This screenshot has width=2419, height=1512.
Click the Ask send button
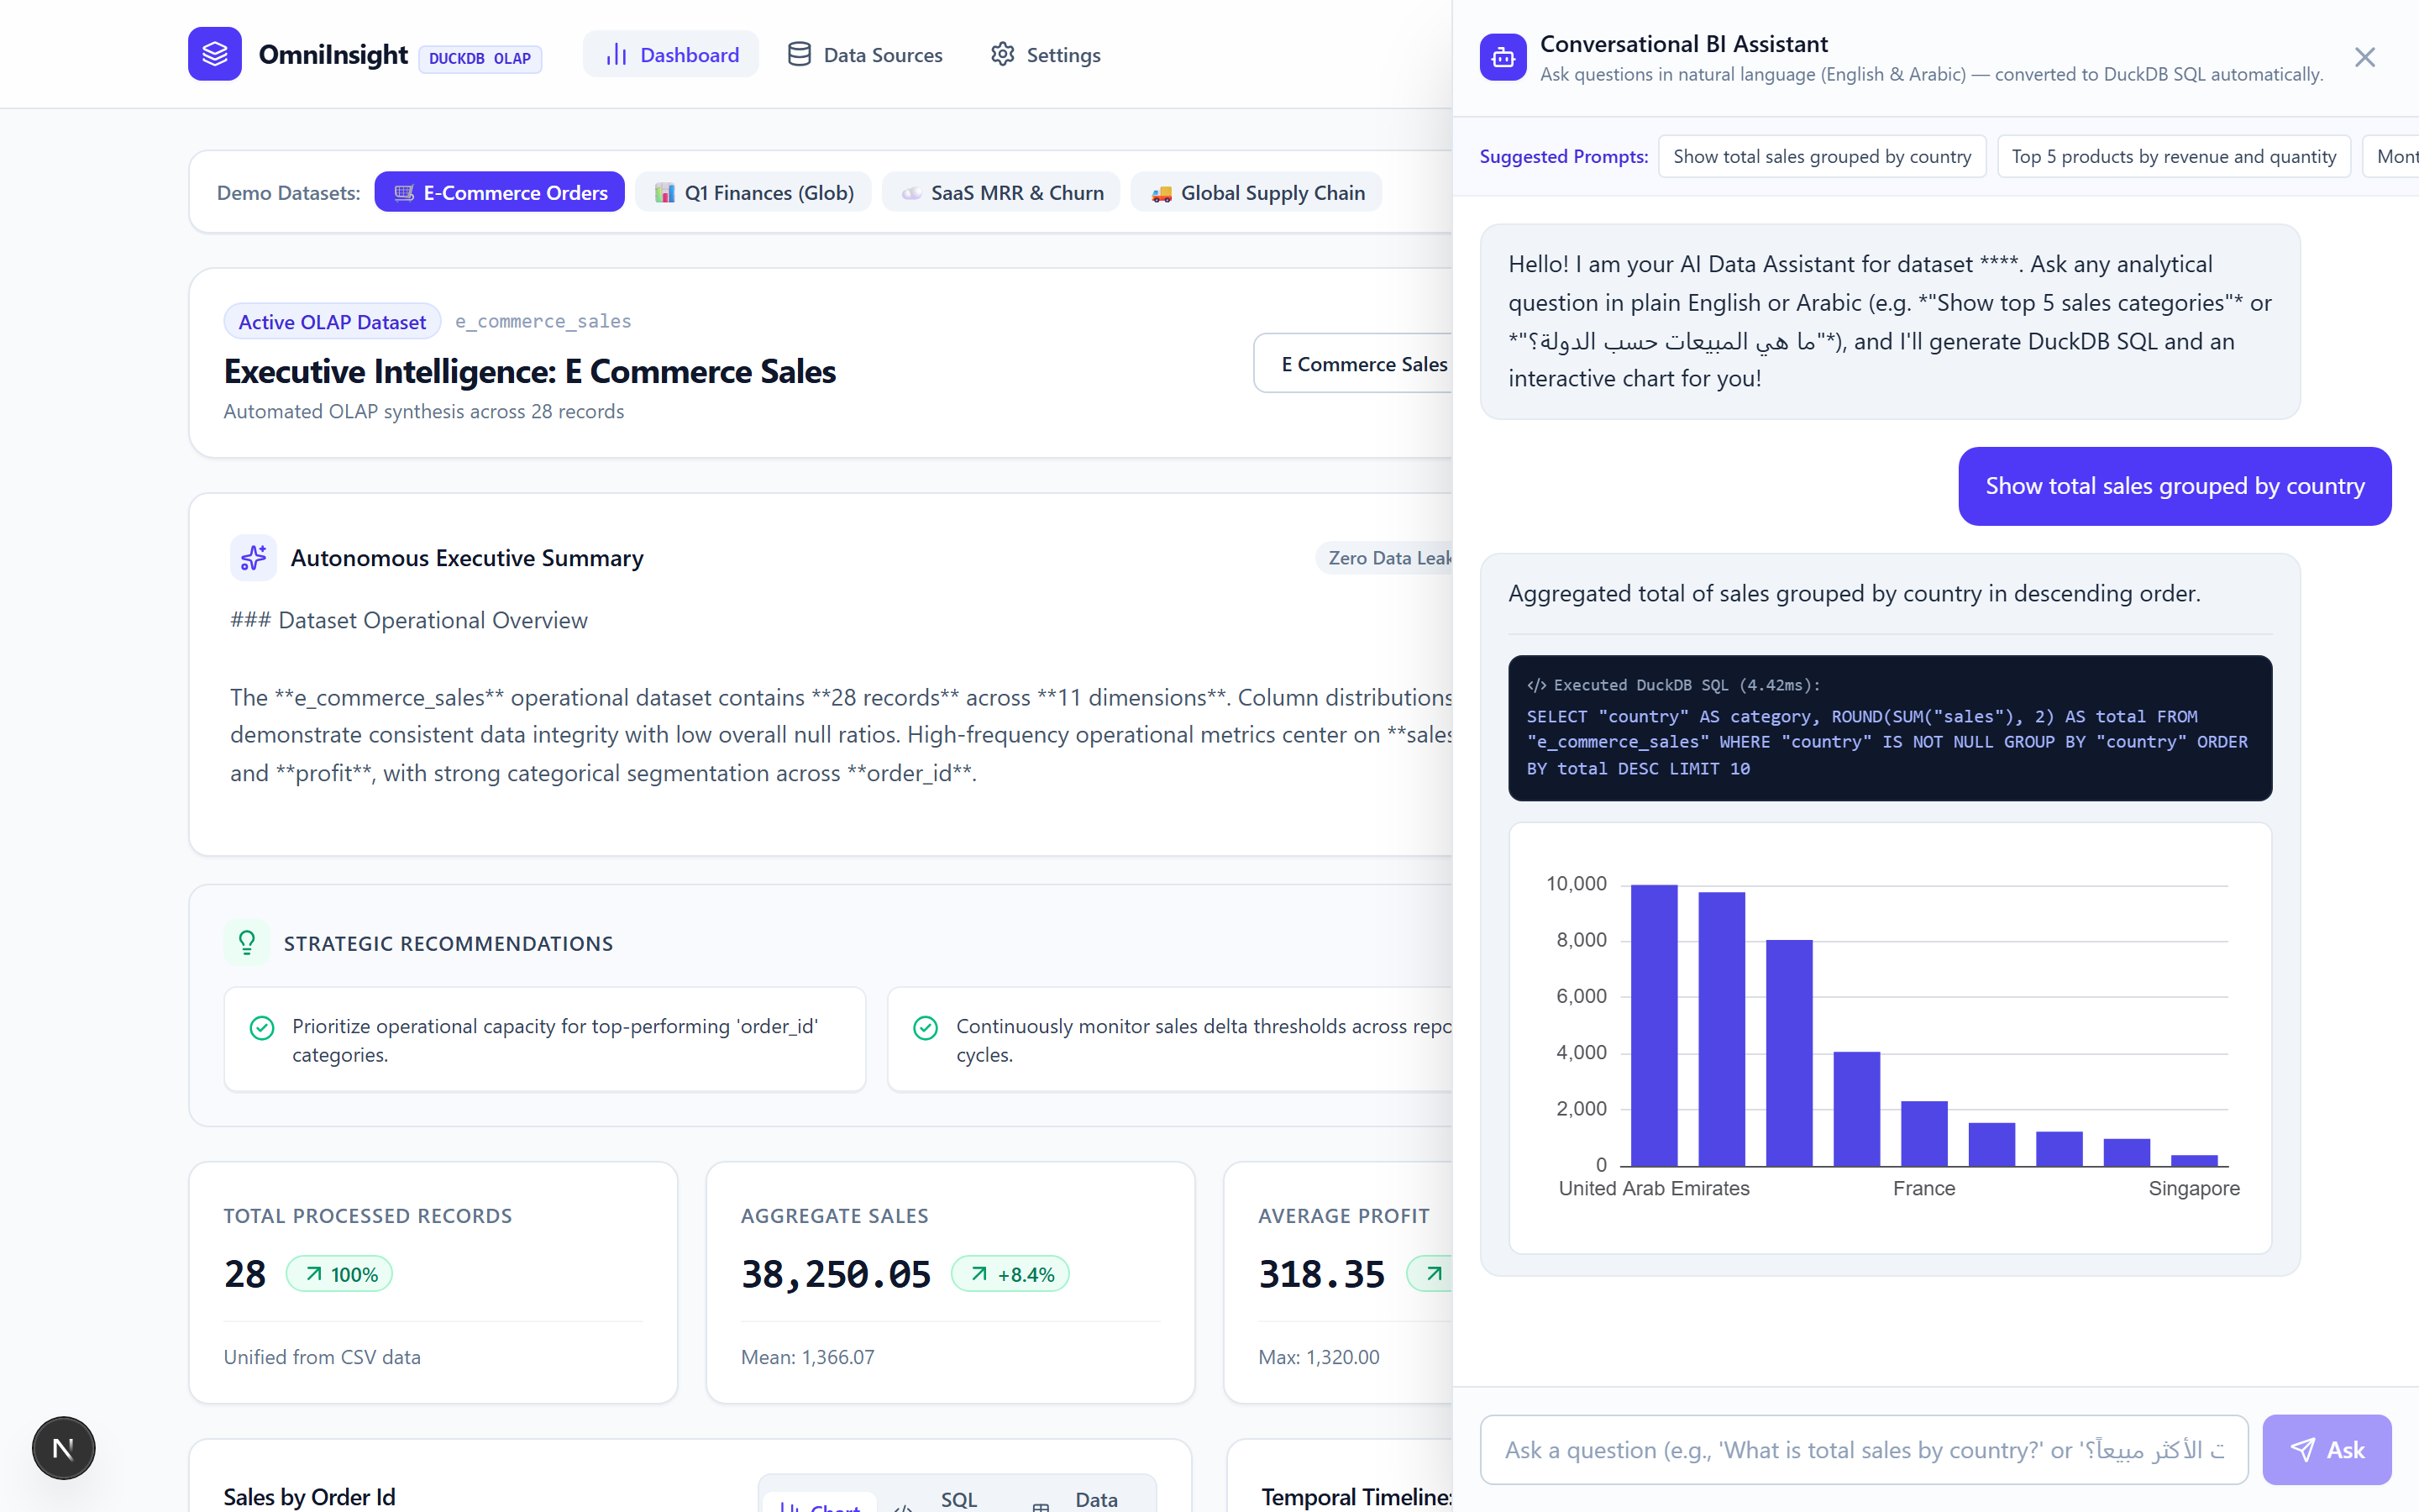[x=2326, y=1449]
